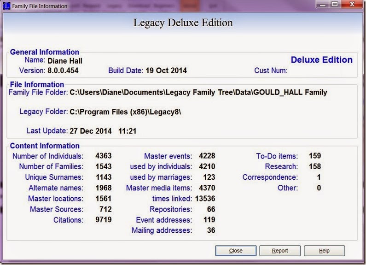Select the name value Diane Hall

[x=65, y=61]
